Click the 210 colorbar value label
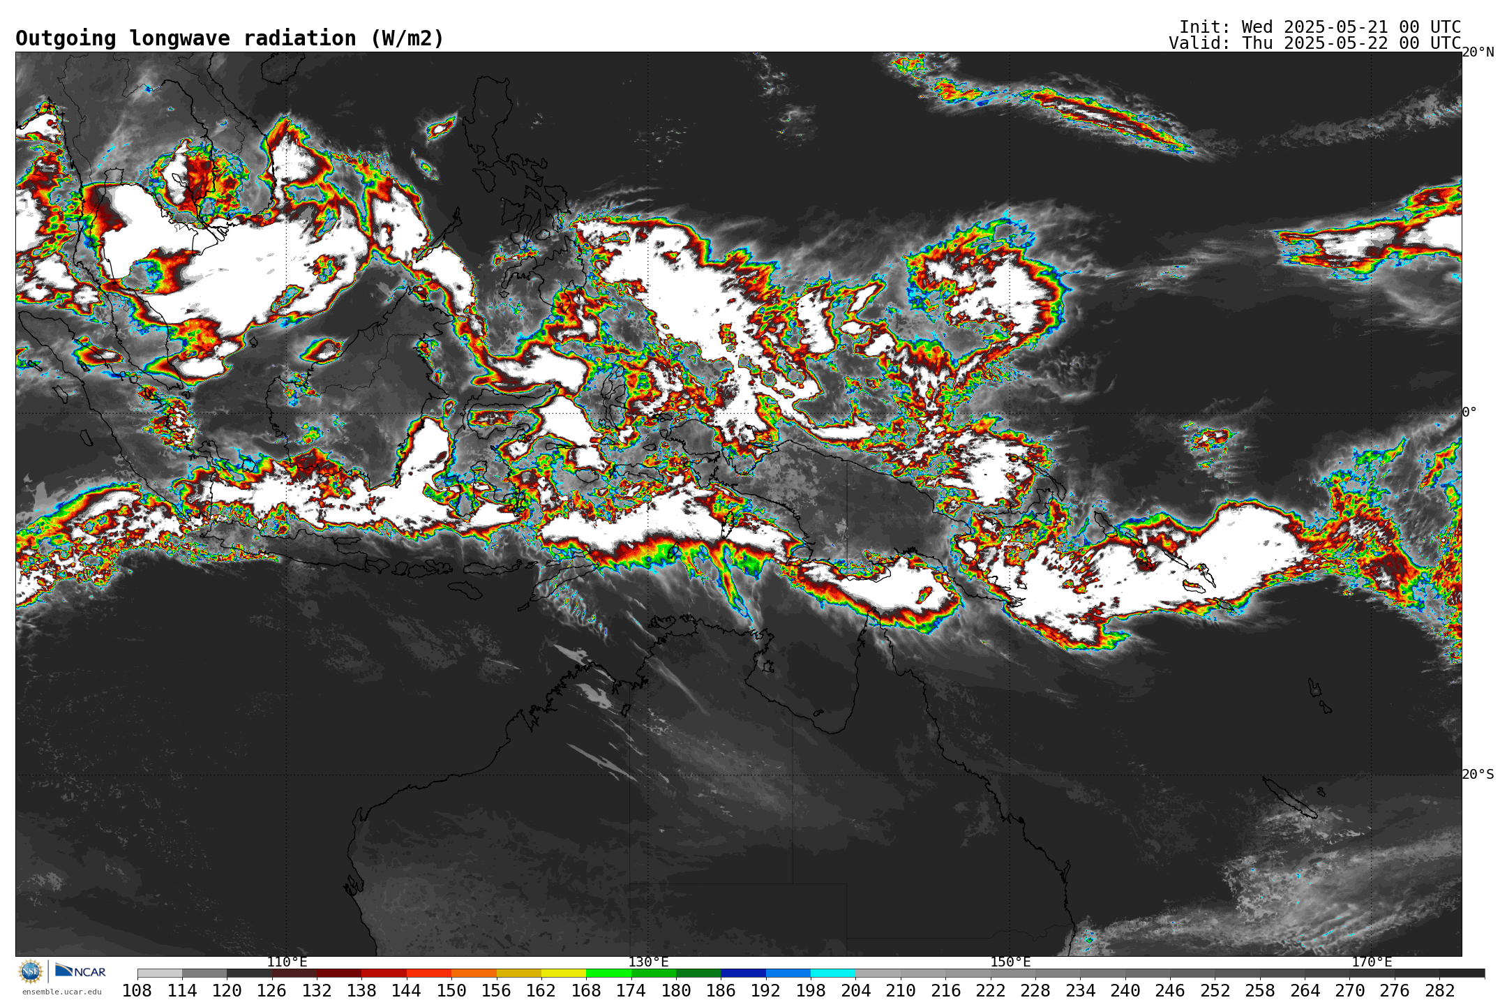The image size is (1507, 1000). pos(901,991)
